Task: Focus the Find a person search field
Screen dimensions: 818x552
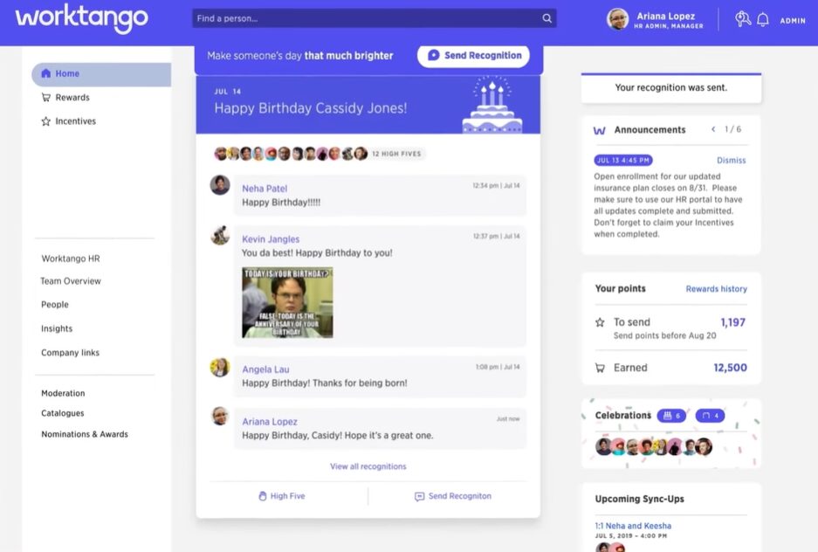Action: (x=374, y=18)
